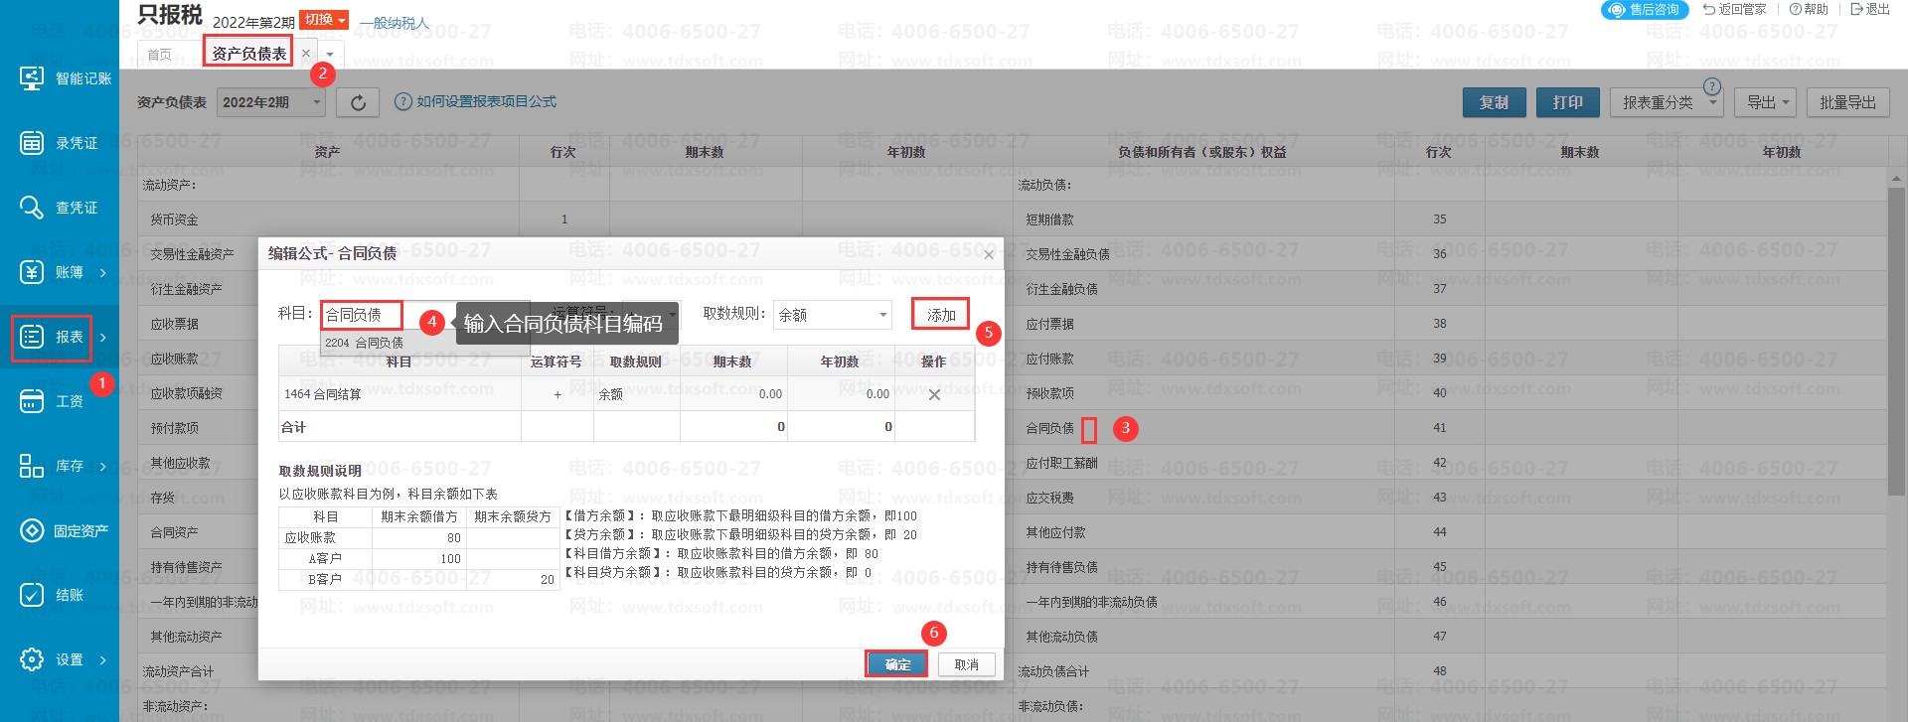Delete the 1464 合同结算 formula row

point(934,394)
